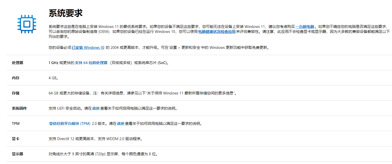Select the 存储 row label
The image size is (392, 164).
(15, 93)
